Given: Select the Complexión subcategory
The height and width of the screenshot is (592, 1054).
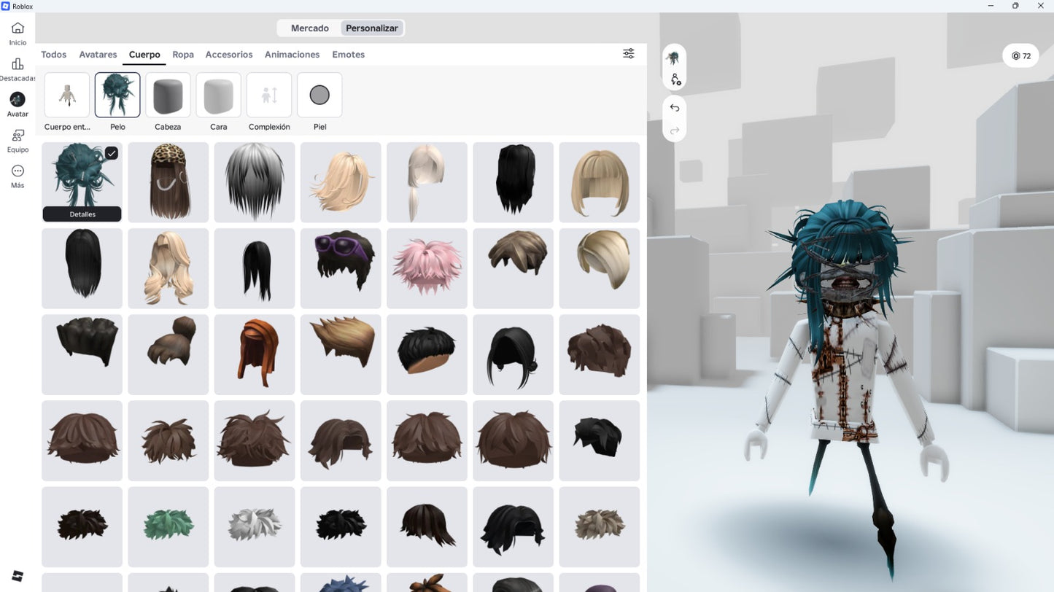Looking at the screenshot, I should (x=269, y=102).
